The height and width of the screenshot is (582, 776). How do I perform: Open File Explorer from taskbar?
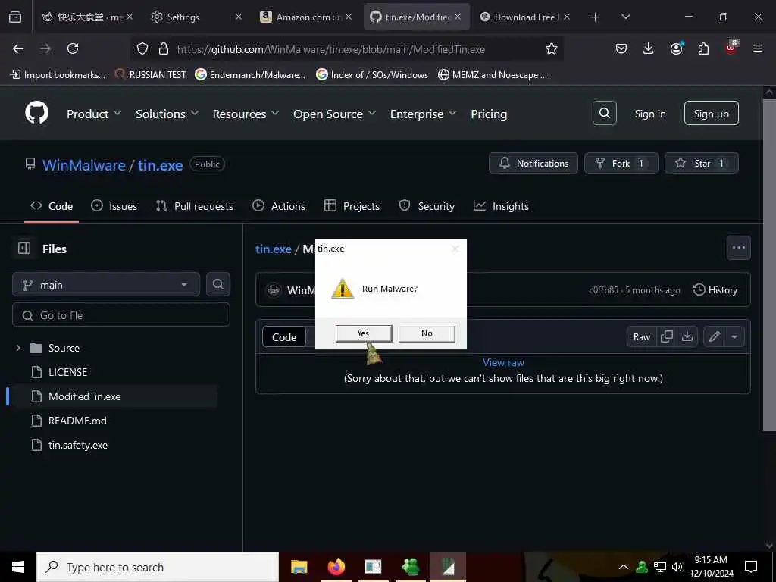(x=299, y=567)
